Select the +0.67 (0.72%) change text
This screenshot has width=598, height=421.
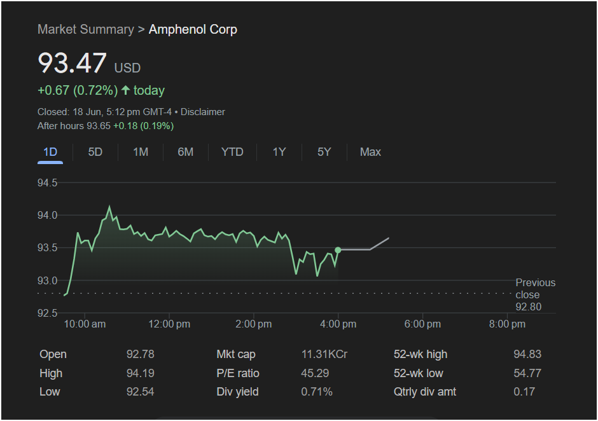[78, 90]
